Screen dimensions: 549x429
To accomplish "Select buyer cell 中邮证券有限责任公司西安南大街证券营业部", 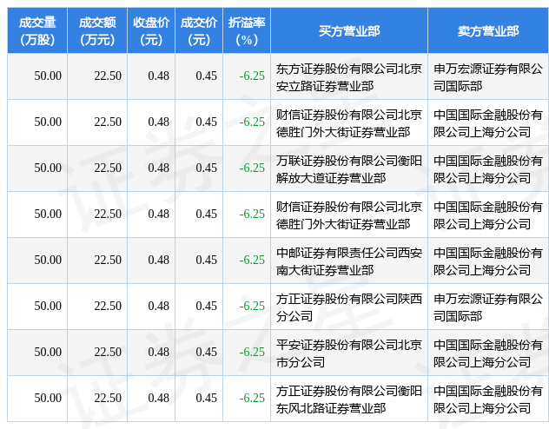I will (x=349, y=261).
